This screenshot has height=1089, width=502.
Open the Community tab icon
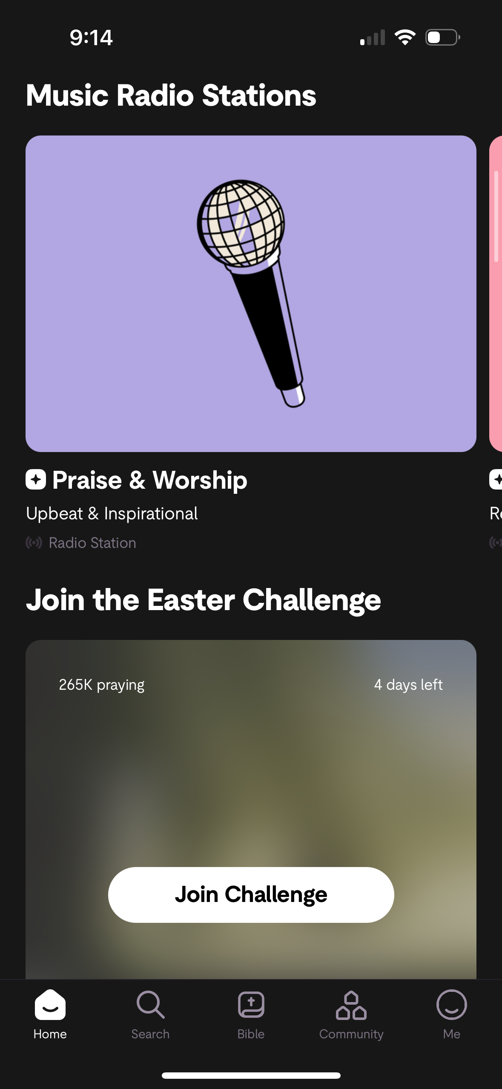tap(351, 1005)
